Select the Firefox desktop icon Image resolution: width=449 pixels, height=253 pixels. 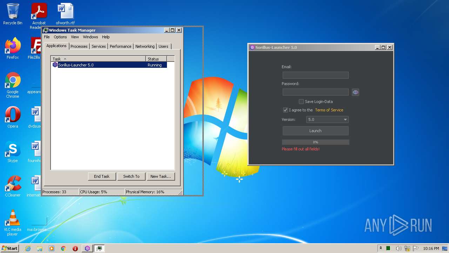[x=13, y=48]
